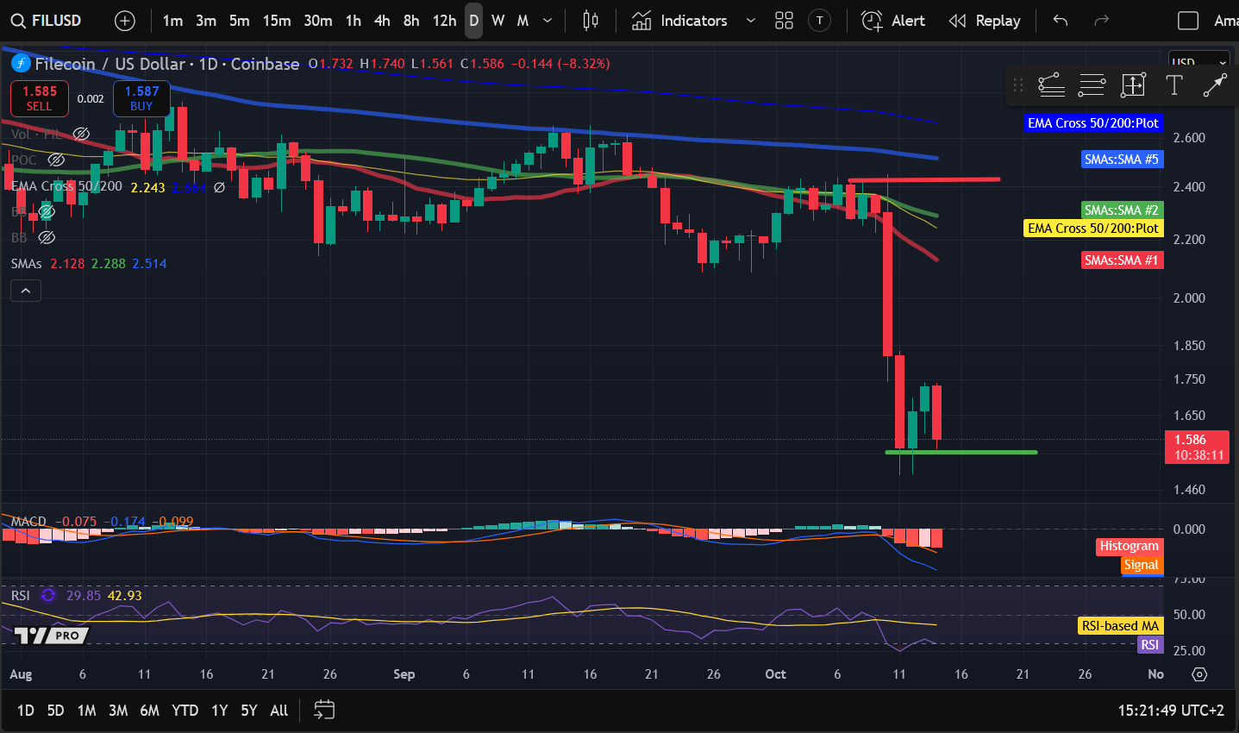Viewport: 1239px width, 733px height.
Task: Select the MACD indicator legend
Action: click(x=28, y=522)
